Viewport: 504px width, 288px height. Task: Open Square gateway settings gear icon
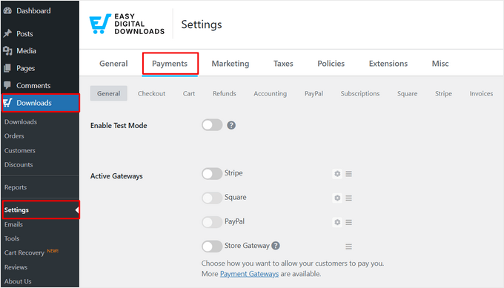click(337, 198)
